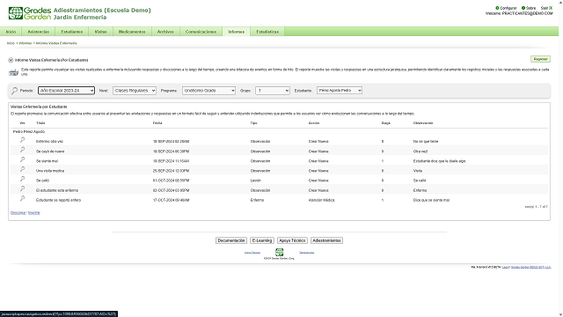View details of 'Una visita medica' visit
563x317 pixels.
22,169
